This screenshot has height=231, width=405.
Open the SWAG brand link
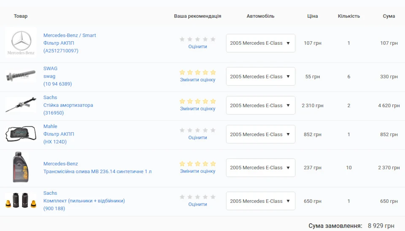[50, 68]
